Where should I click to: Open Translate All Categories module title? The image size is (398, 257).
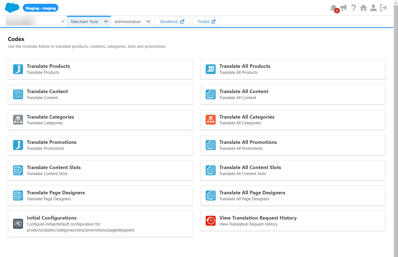point(247,117)
